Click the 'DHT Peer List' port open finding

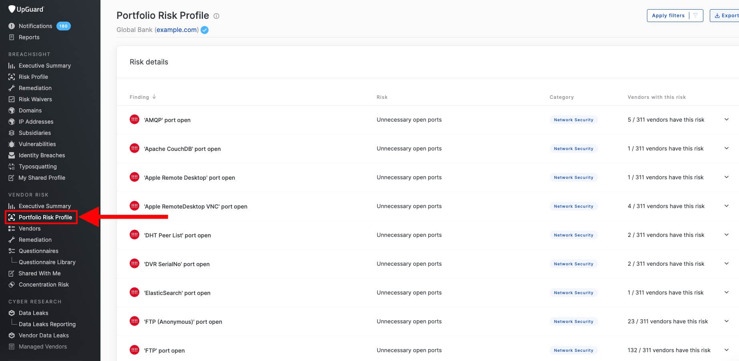177,235
